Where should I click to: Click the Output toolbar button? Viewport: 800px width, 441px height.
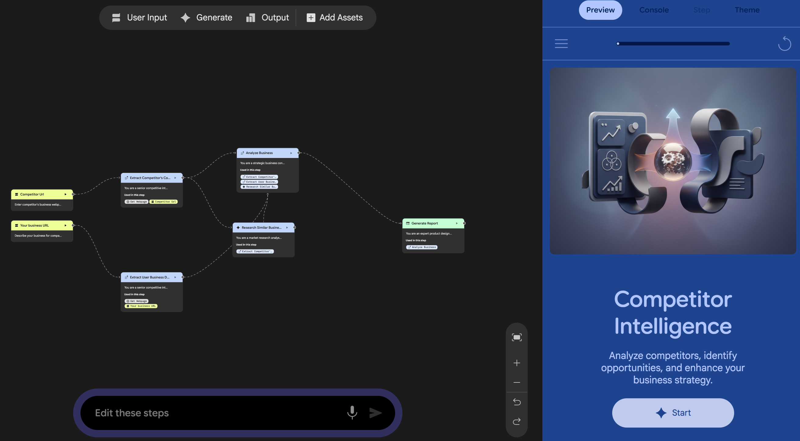[267, 17]
